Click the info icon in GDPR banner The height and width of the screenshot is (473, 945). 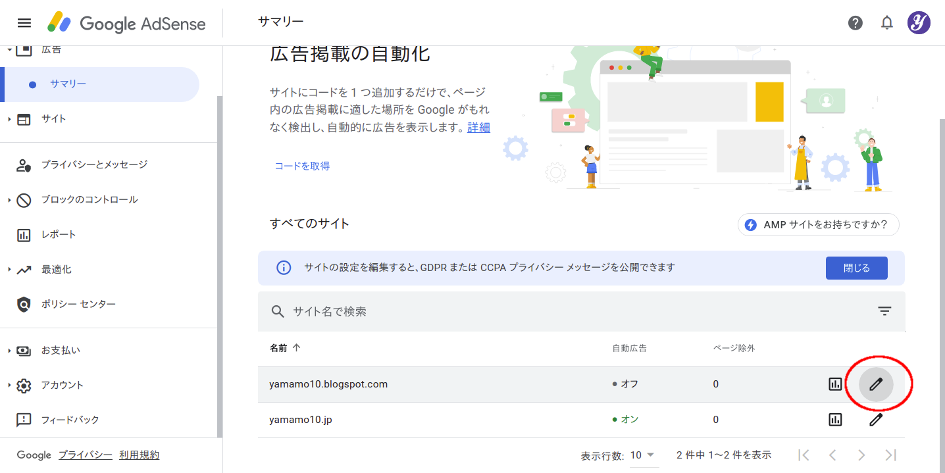pos(284,268)
